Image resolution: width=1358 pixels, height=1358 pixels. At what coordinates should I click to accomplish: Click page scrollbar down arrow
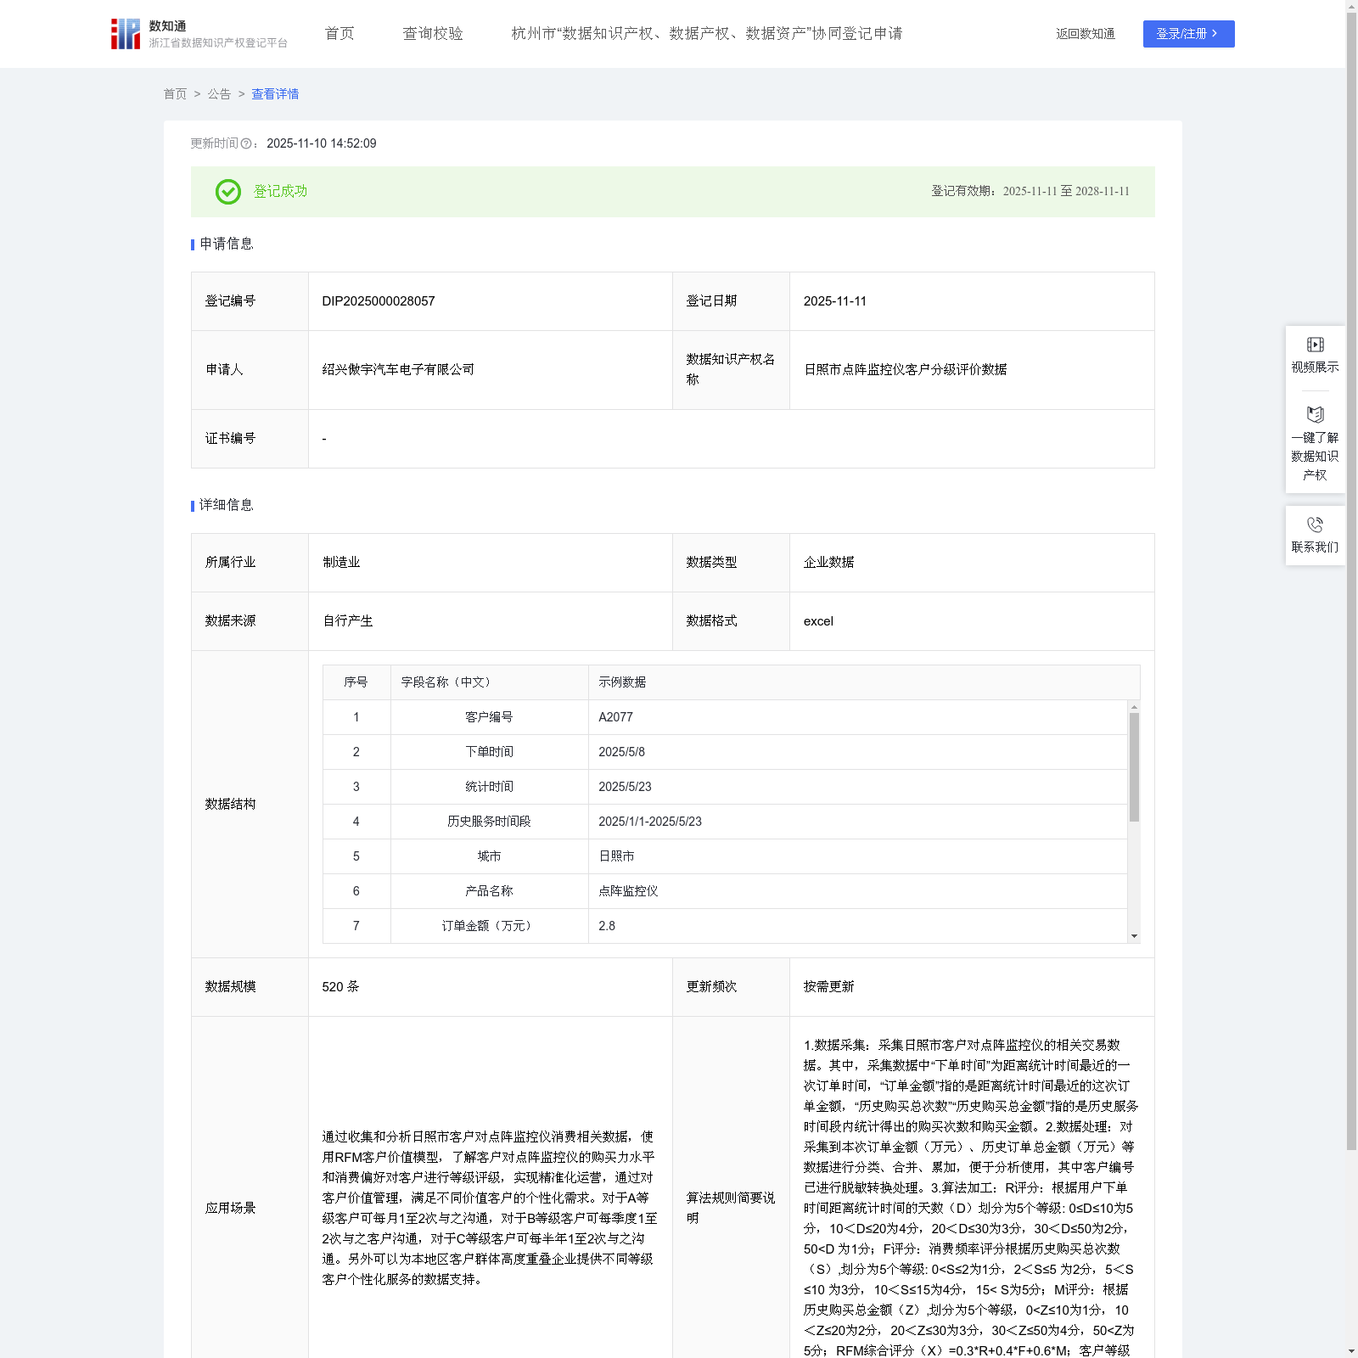[1351, 1351]
